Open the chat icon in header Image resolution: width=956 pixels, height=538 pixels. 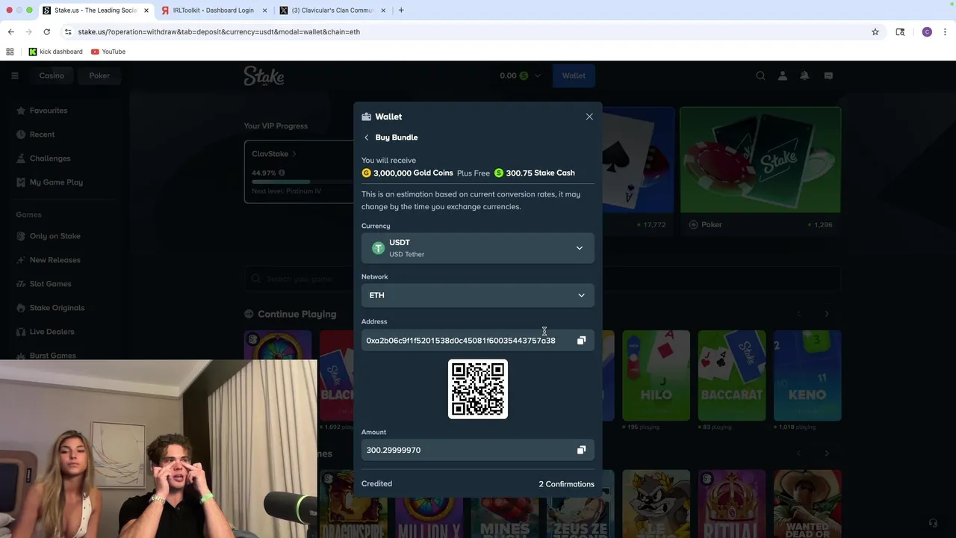828,75
